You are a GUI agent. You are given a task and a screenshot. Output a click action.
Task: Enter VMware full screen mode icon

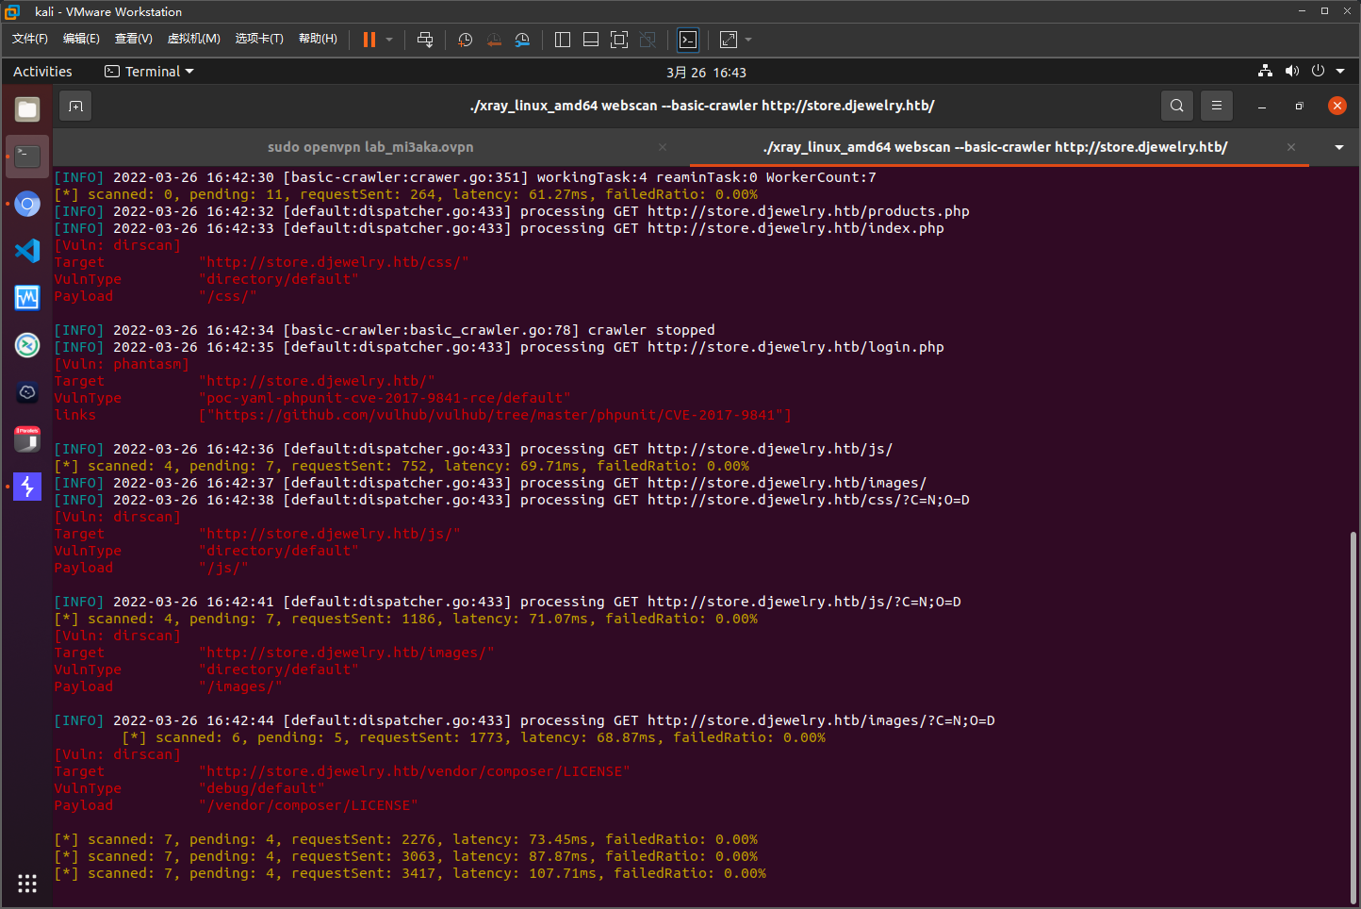click(x=619, y=40)
